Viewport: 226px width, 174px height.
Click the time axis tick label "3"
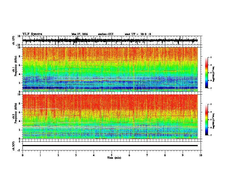76,155
